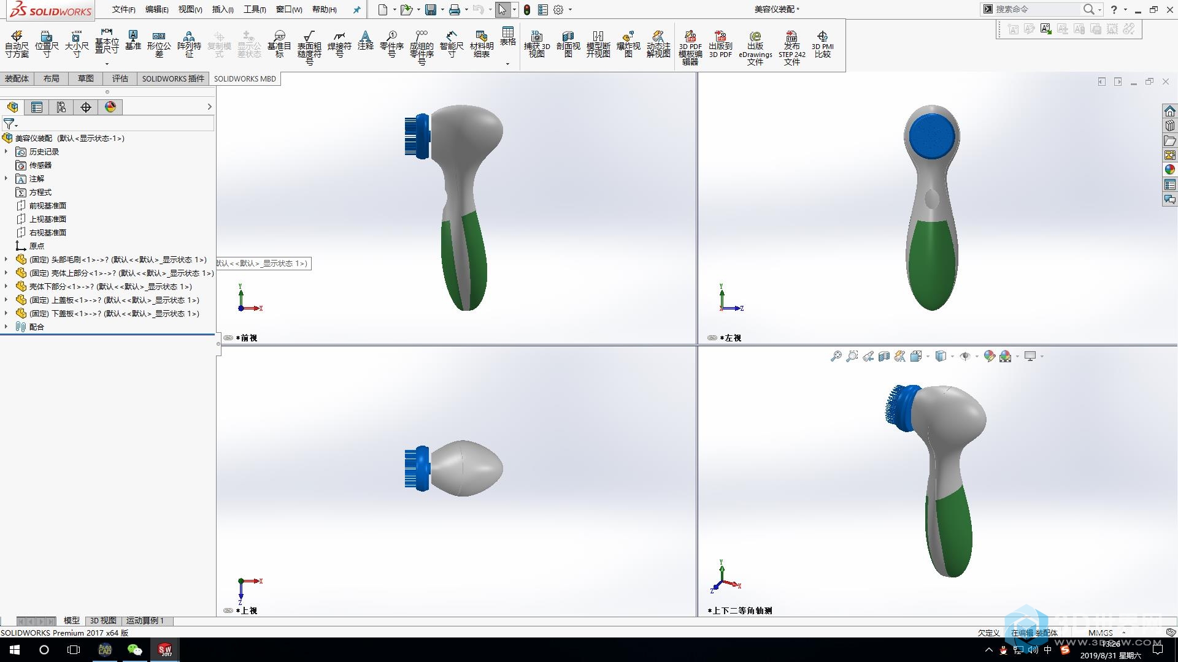This screenshot has width=1178, height=662.
Task: Open the DisplayManager tab in left panel
Action: [110, 107]
